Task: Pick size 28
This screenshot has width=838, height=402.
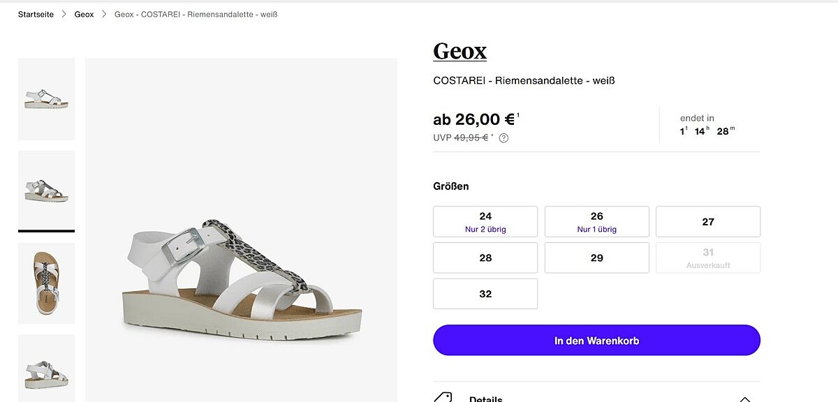Action: (485, 258)
